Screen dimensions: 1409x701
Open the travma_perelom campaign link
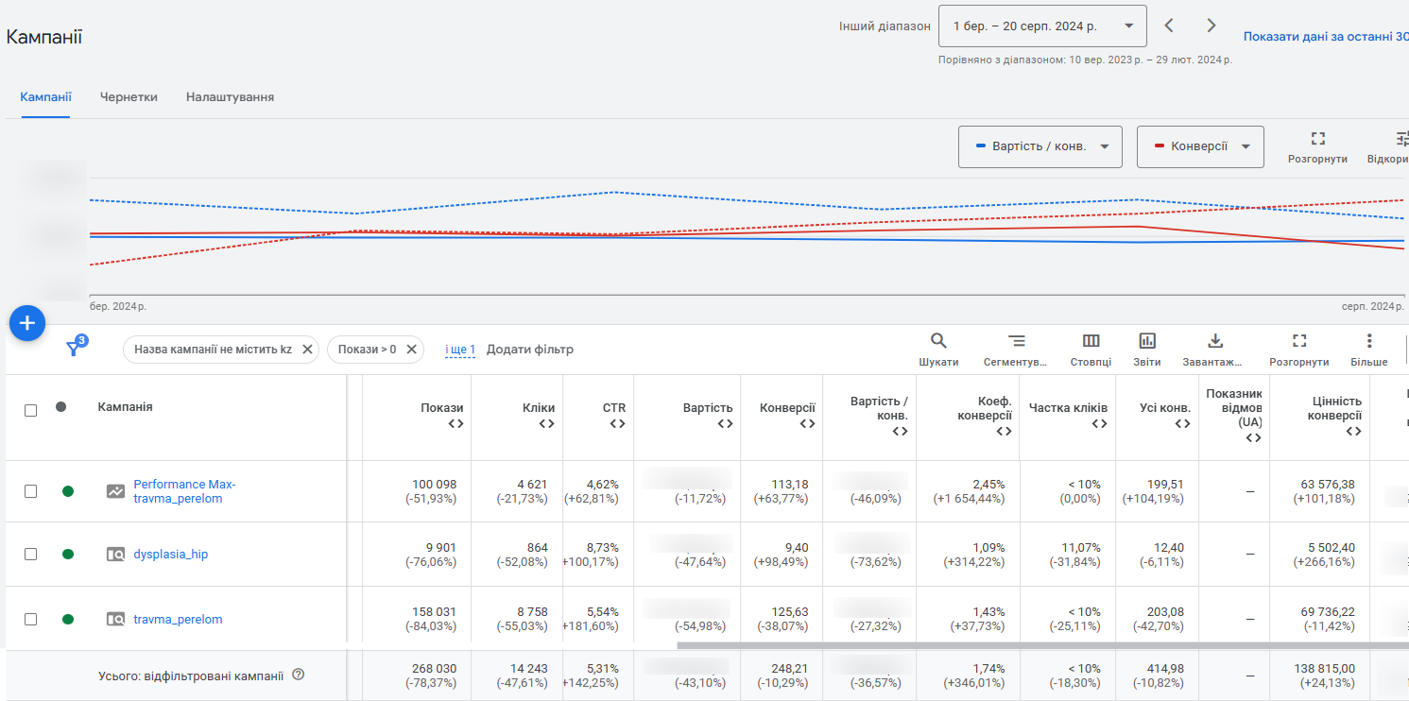pyautogui.click(x=178, y=620)
